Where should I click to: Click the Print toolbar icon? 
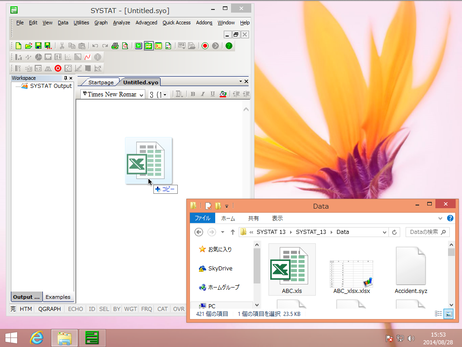pos(115,46)
